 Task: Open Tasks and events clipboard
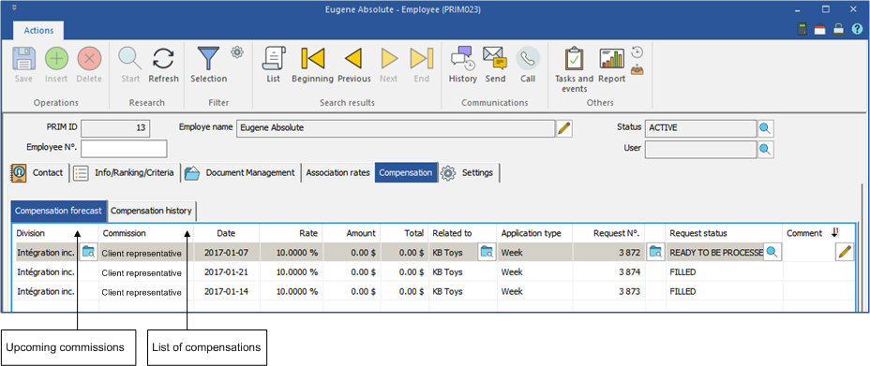pos(575,58)
